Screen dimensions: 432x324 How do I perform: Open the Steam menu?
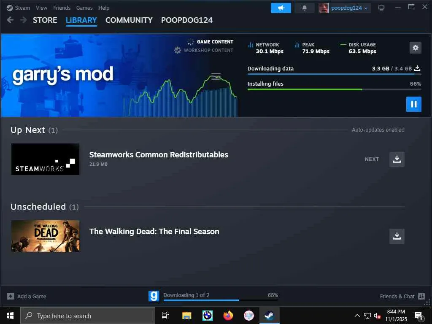coord(22,8)
